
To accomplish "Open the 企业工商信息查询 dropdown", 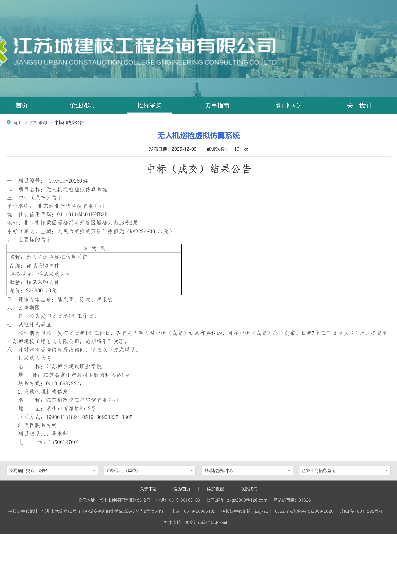I will (x=345, y=470).
